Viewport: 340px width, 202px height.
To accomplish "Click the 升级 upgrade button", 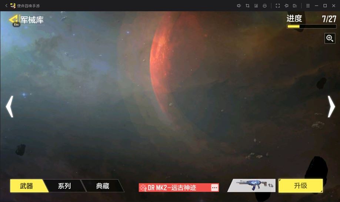I will tap(300, 186).
